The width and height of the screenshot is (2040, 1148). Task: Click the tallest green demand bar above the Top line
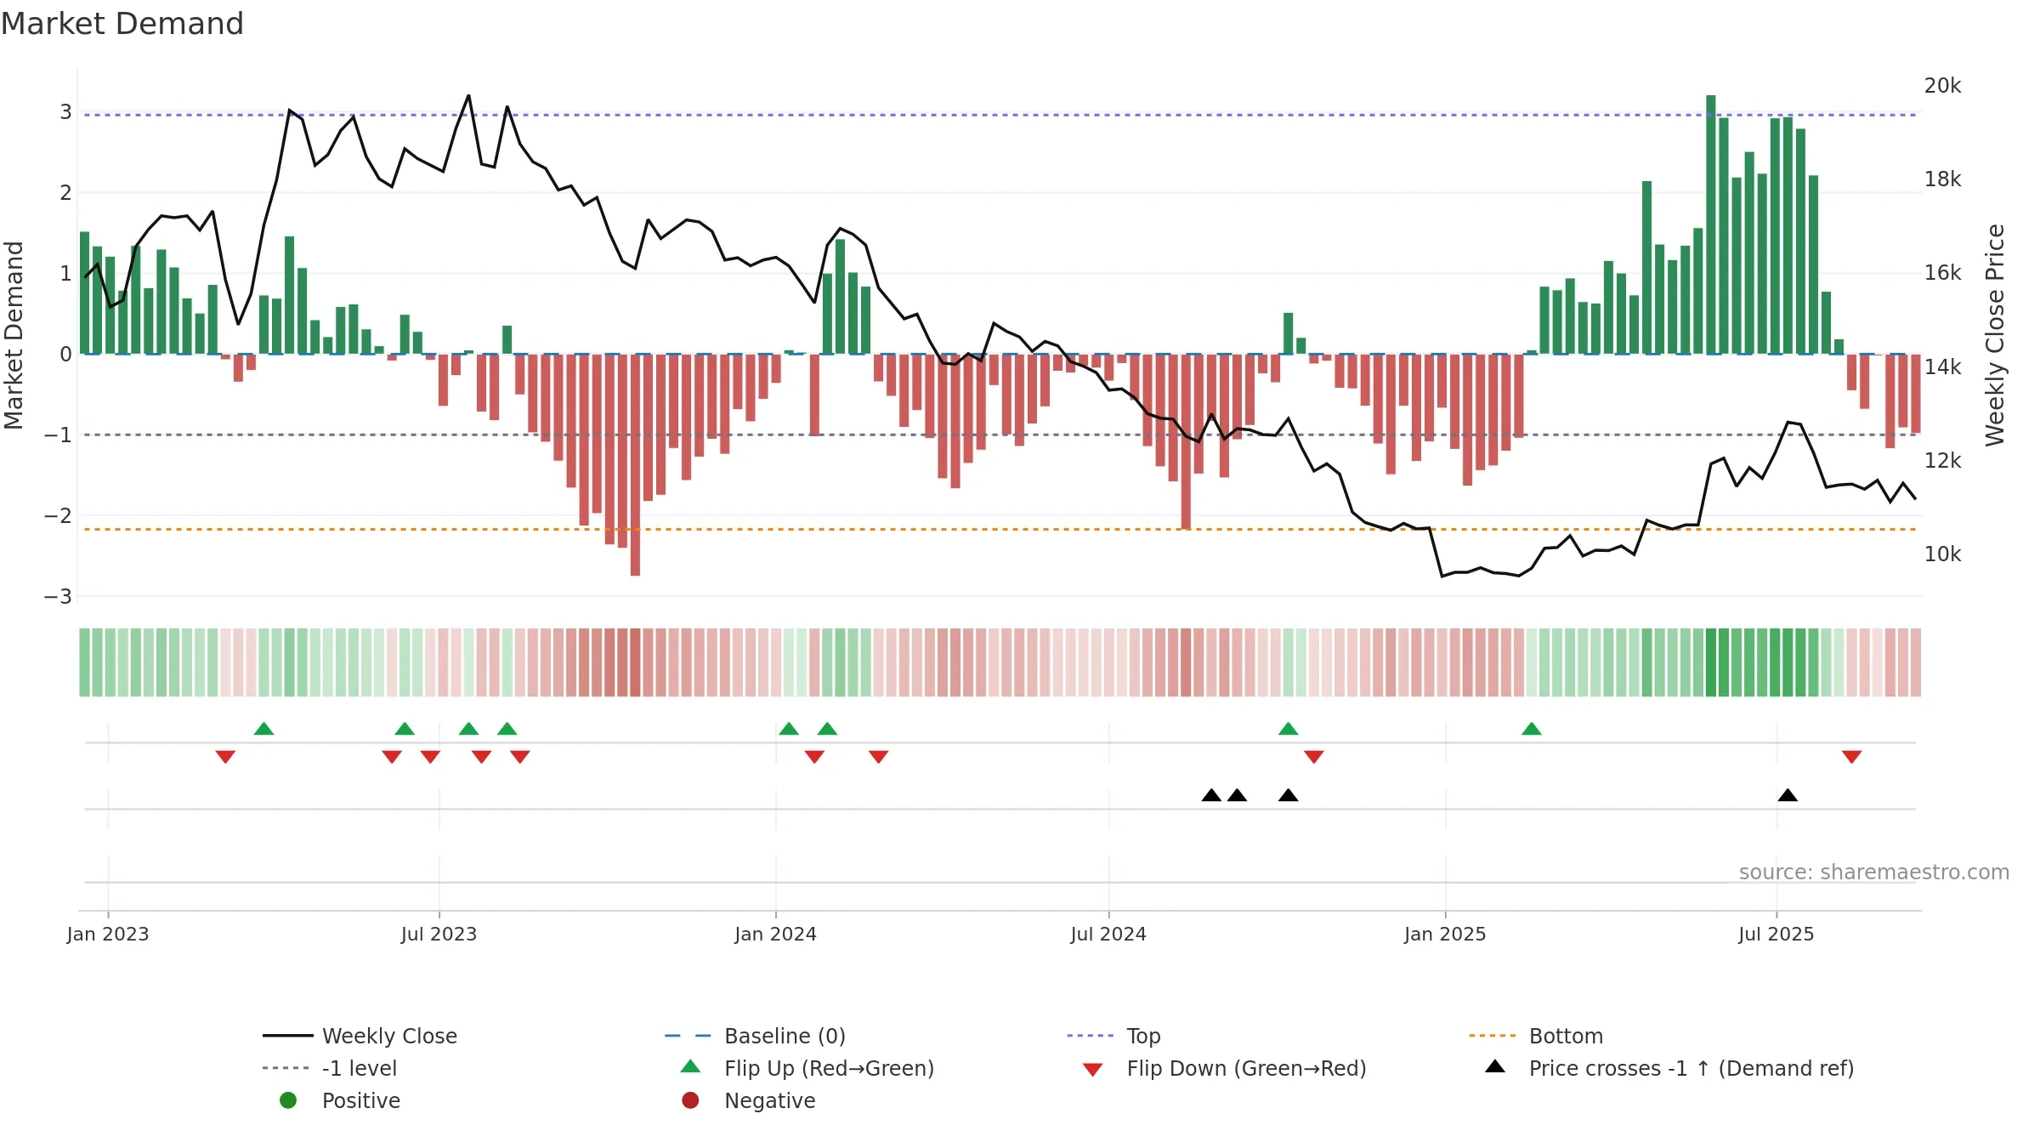[1711, 224]
